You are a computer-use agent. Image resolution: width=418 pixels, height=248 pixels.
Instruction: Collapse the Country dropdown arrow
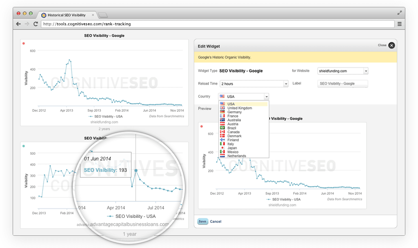pyautogui.click(x=267, y=97)
